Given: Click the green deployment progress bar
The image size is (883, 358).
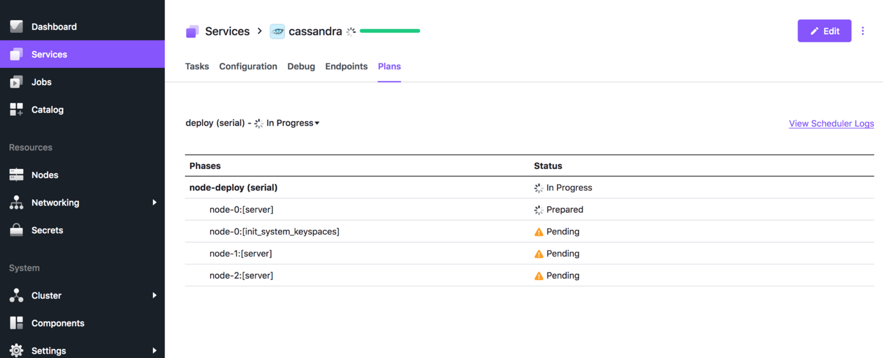Looking at the screenshot, I should pyautogui.click(x=390, y=31).
